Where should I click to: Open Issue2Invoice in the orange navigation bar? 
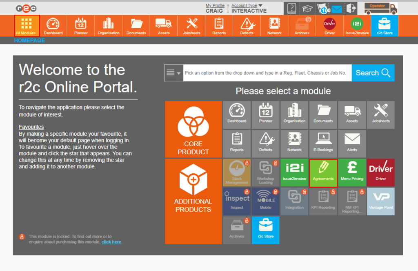pos(357,26)
